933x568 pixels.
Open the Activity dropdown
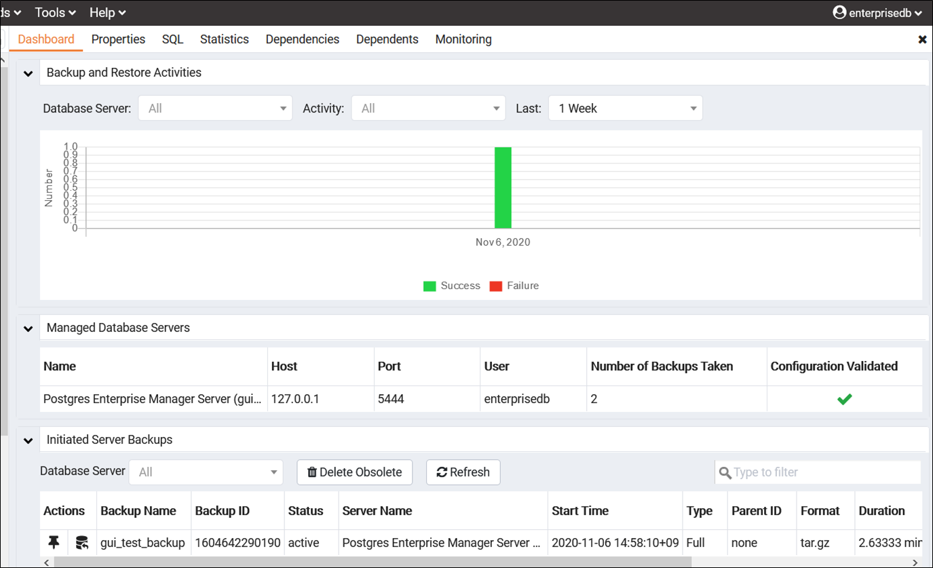point(428,109)
